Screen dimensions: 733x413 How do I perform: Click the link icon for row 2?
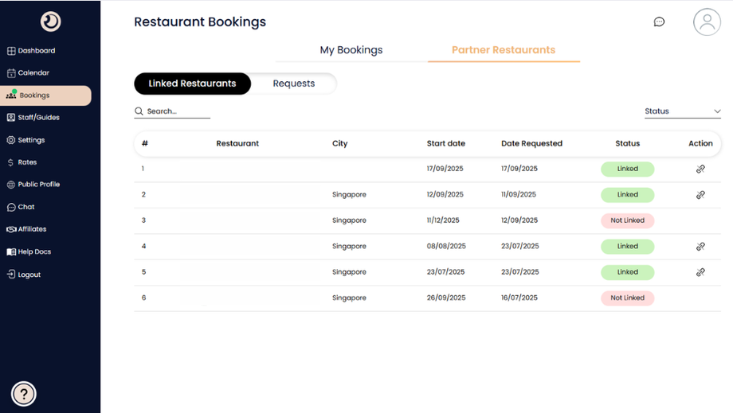coord(700,195)
